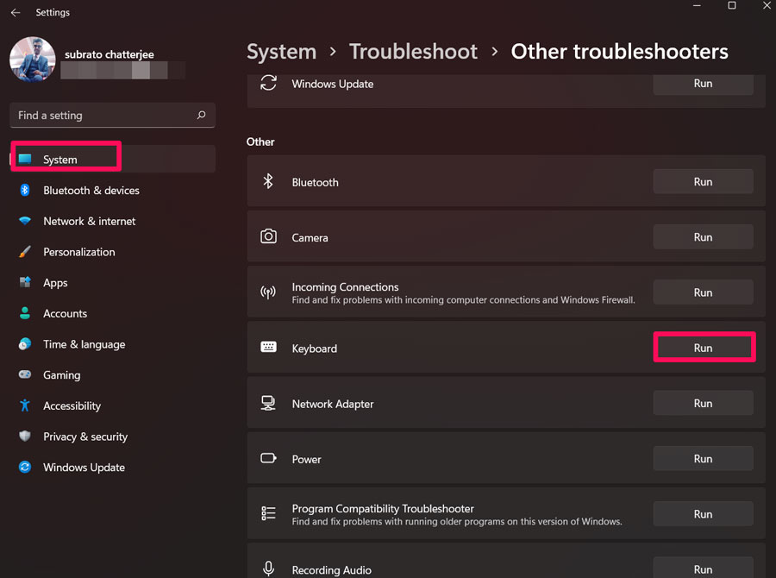Click the Time & language globe icon
Viewport: 776px width, 578px height.
click(x=25, y=343)
